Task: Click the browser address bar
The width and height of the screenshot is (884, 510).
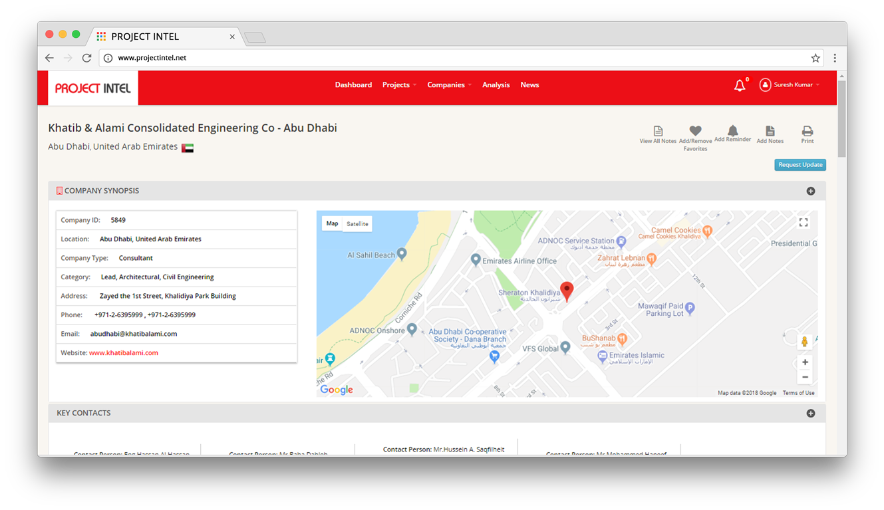Action: pyautogui.click(x=460, y=58)
